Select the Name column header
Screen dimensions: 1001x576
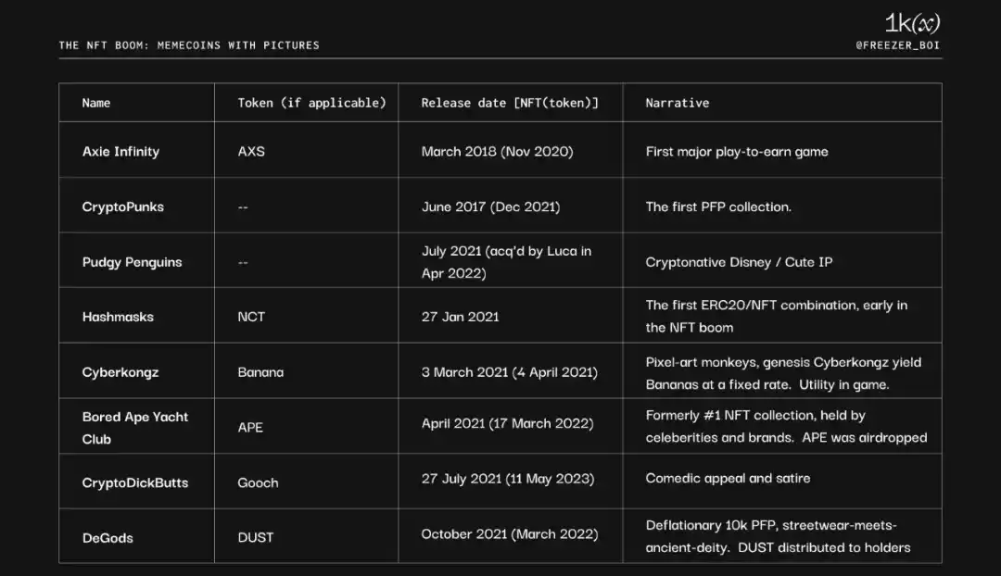tap(96, 103)
